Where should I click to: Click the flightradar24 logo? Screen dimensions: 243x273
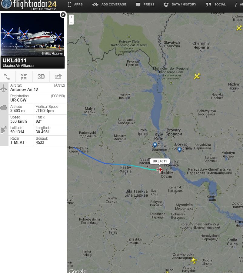(29, 5)
